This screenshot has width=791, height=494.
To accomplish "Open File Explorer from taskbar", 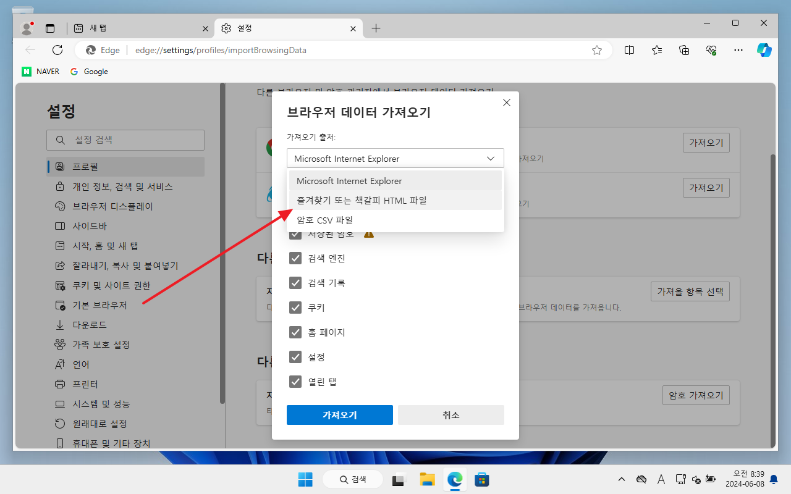I will point(427,479).
